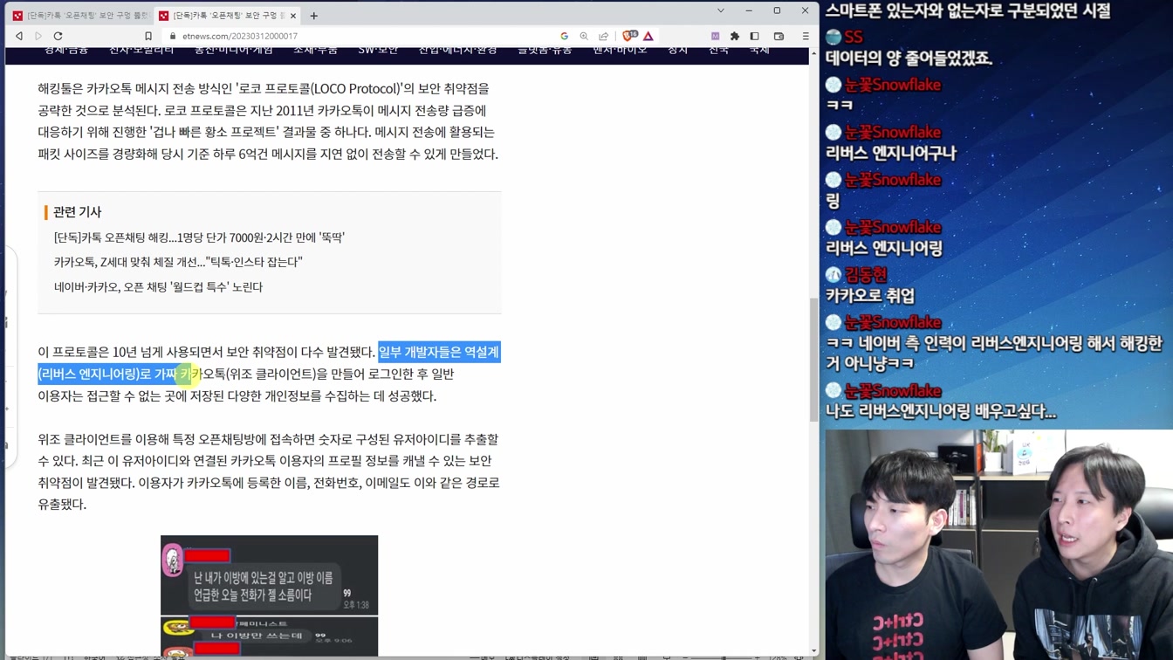1173x660 pixels.
Task: Open the extensions puzzle-piece menu
Action: pos(735,37)
